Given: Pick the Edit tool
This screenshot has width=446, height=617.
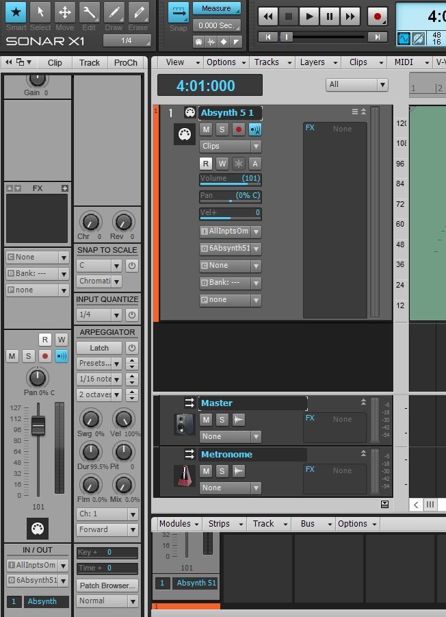Looking at the screenshot, I should [x=89, y=13].
